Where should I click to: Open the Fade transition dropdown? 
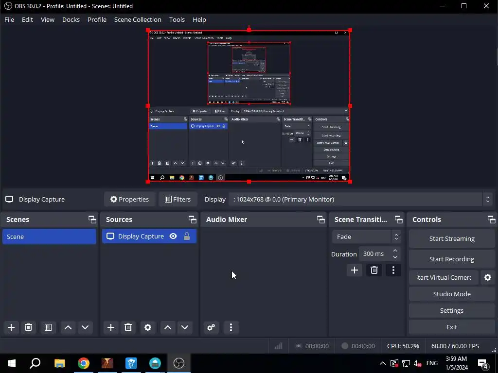click(x=367, y=237)
